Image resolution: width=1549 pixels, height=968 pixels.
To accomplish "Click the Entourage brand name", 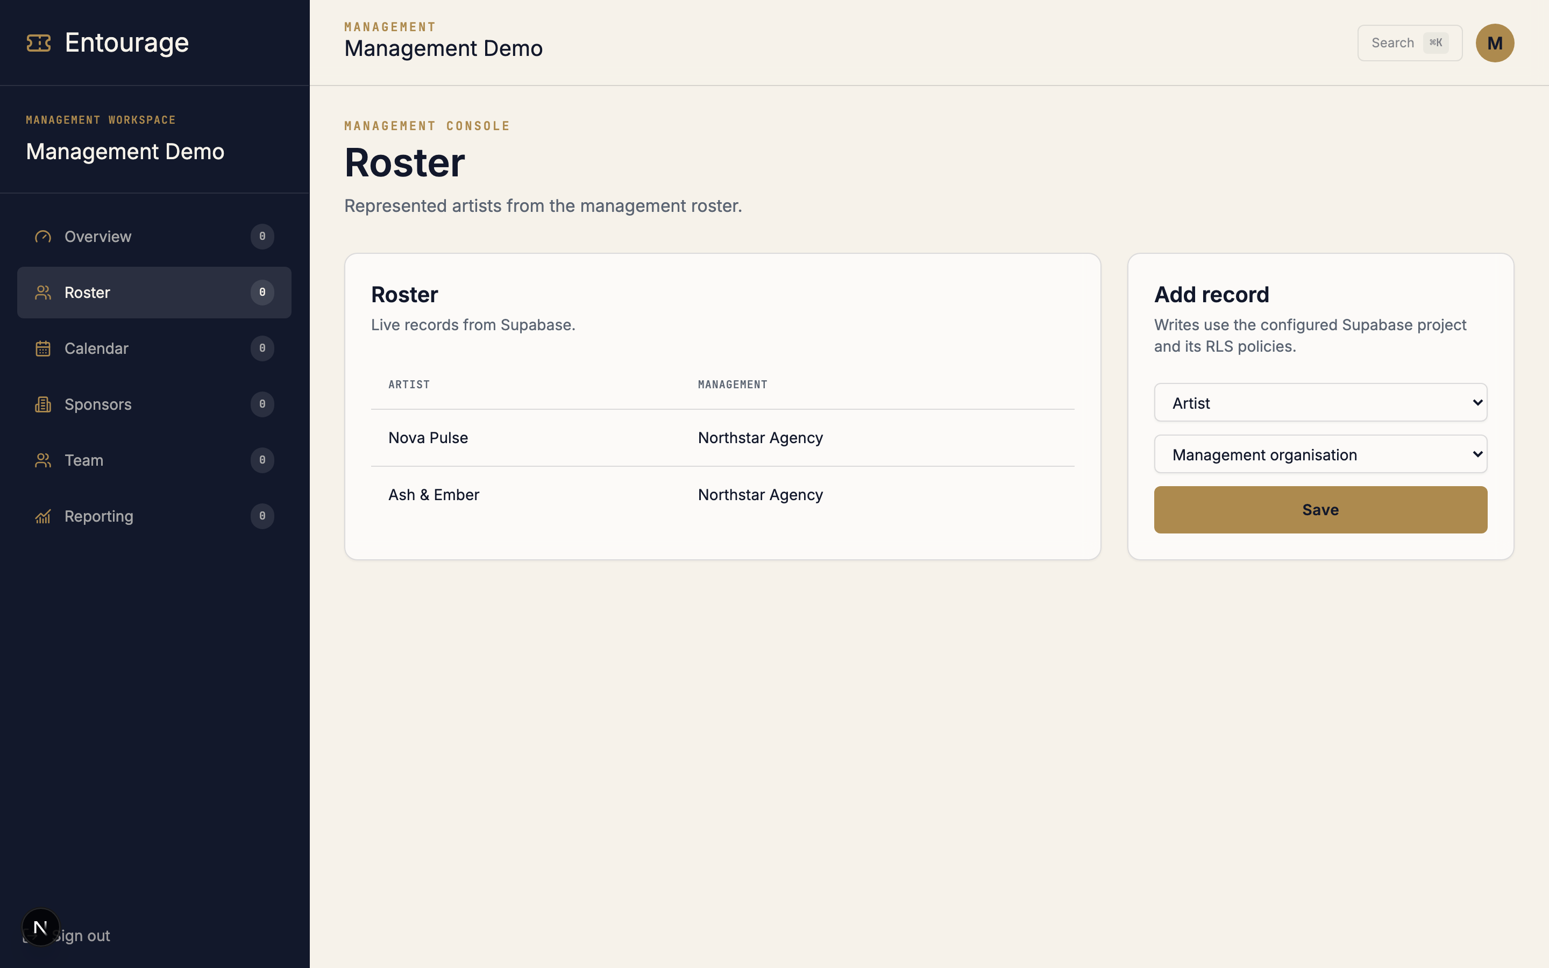I will coord(127,43).
